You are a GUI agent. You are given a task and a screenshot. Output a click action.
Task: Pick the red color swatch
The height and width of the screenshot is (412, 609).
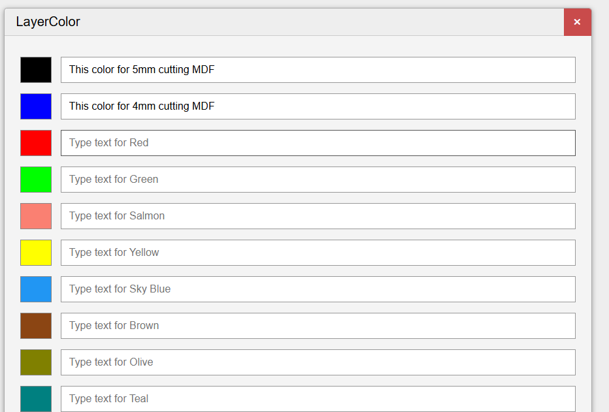point(36,143)
